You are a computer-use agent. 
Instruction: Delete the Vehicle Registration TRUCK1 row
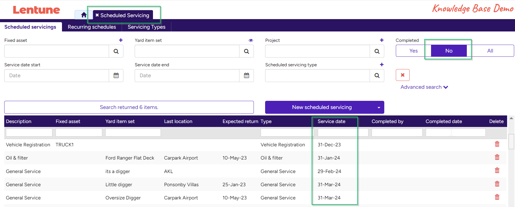pyautogui.click(x=497, y=144)
